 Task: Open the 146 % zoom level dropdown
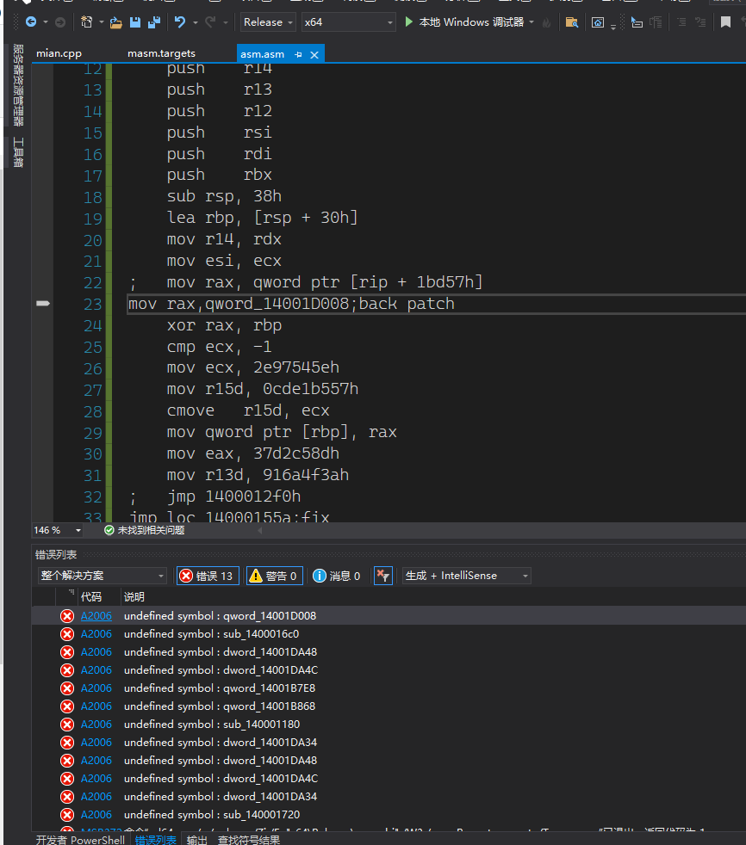click(58, 530)
